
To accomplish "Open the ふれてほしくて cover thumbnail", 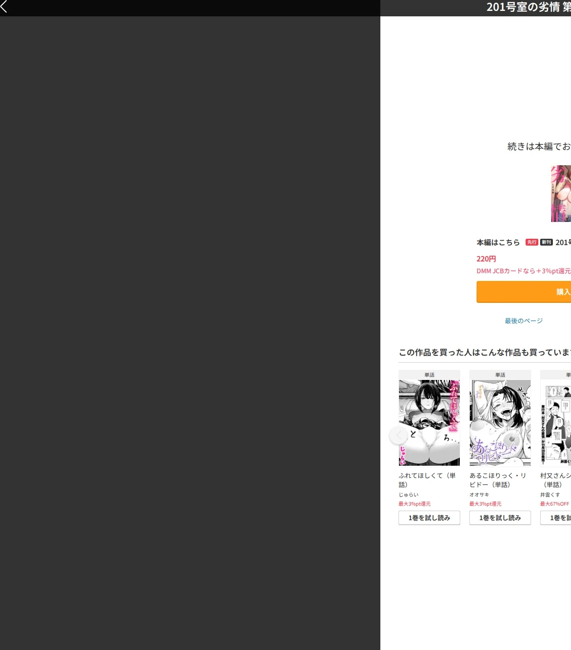I will point(429,423).
